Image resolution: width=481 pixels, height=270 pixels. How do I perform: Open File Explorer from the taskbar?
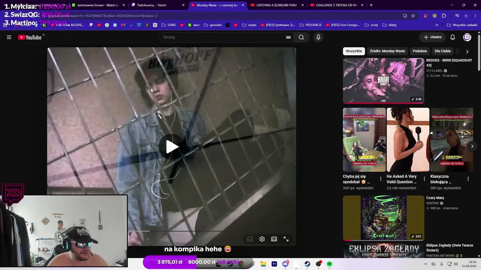[x=263, y=264]
